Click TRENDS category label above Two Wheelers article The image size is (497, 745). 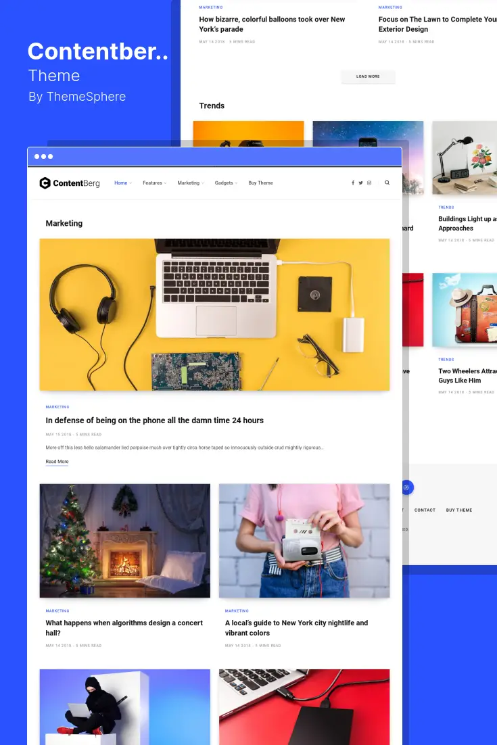pyautogui.click(x=446, y=360)
